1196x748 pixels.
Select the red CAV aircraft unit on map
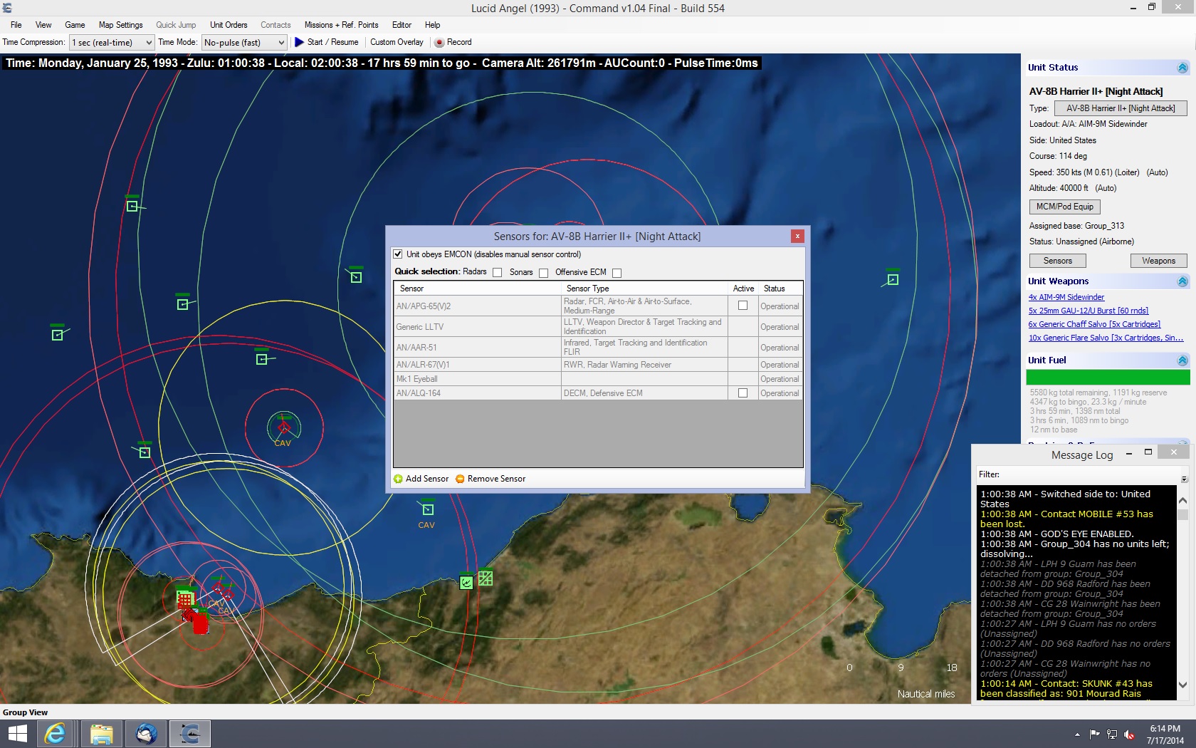click(x=284, y=427)
